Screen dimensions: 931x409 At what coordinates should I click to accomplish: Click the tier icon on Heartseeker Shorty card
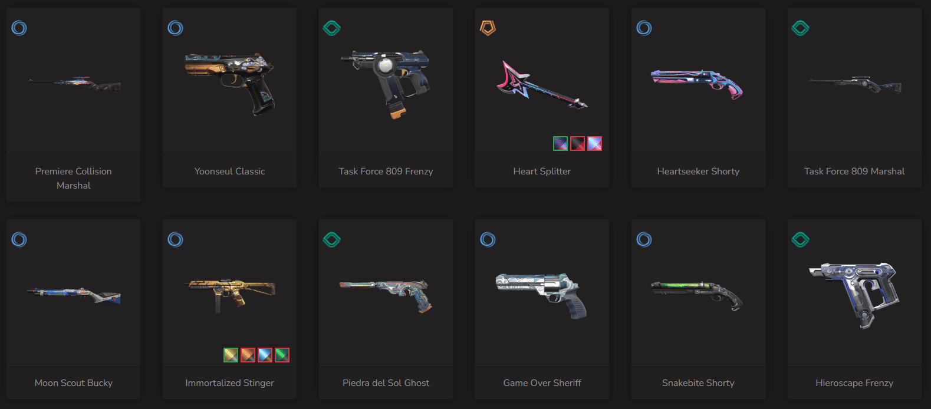[644, 28]
